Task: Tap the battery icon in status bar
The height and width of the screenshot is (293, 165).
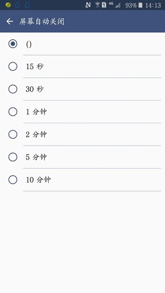Action: click(x=140, y=5)
